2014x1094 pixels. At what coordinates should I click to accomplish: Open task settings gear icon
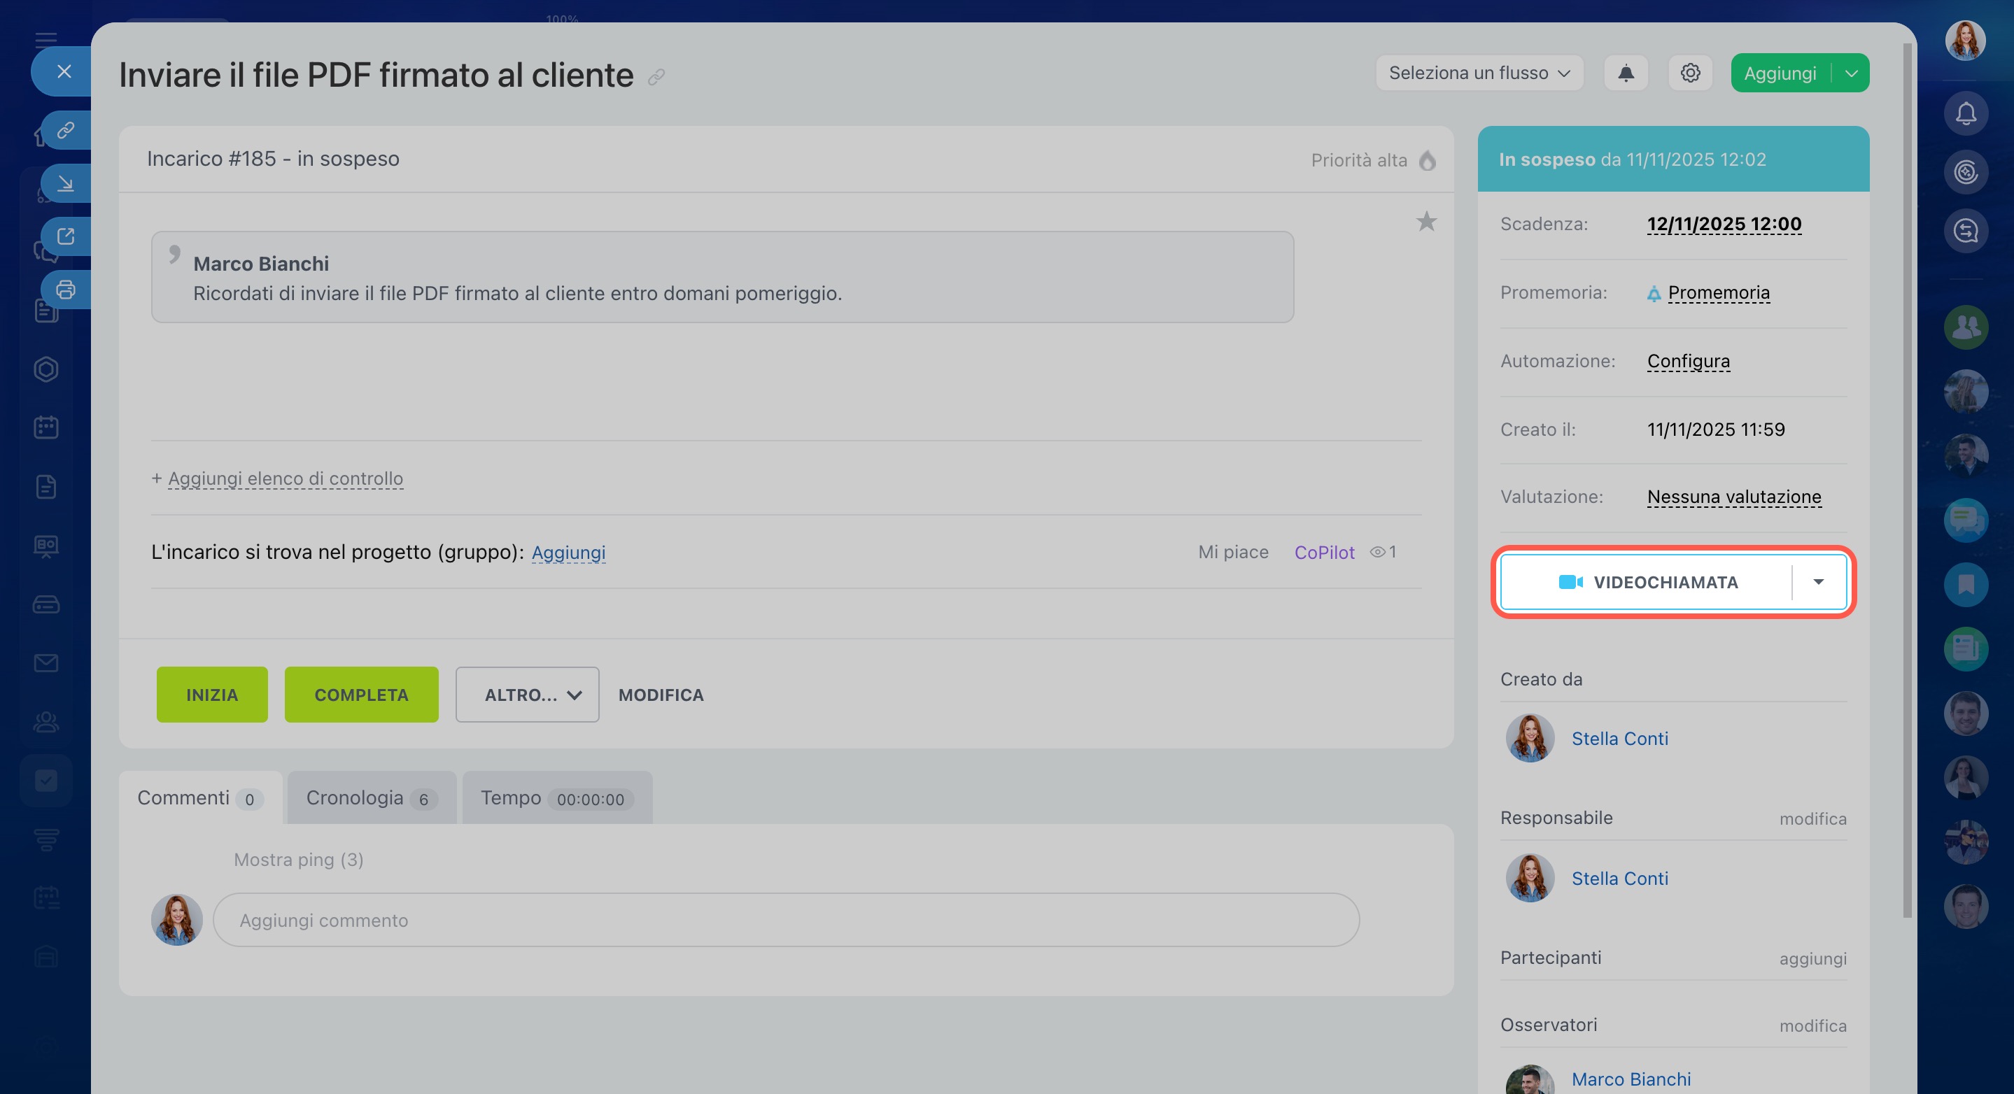click(x=1689, y=73)
